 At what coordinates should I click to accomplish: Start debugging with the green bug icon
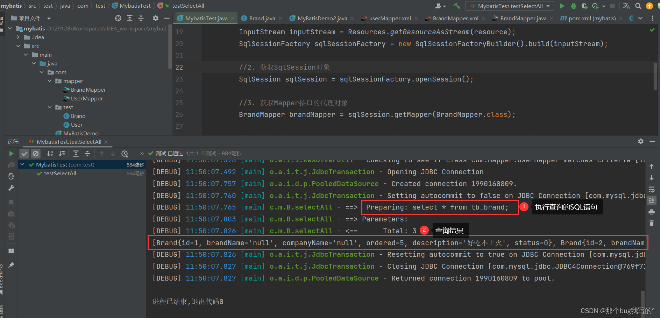(x=573, y=6)
